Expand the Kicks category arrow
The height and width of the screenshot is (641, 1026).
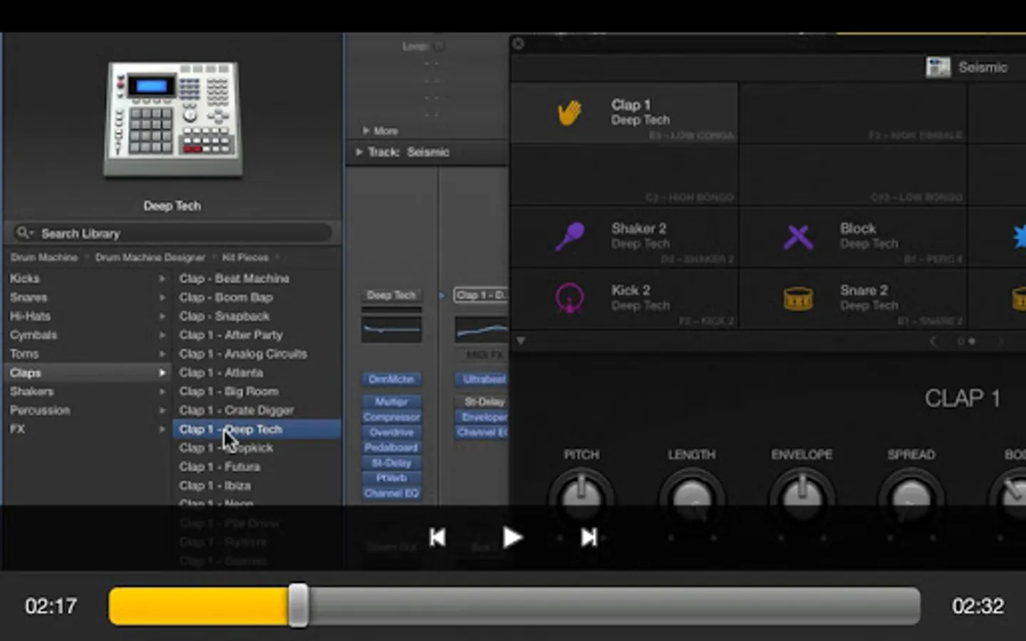coord(162,278)
